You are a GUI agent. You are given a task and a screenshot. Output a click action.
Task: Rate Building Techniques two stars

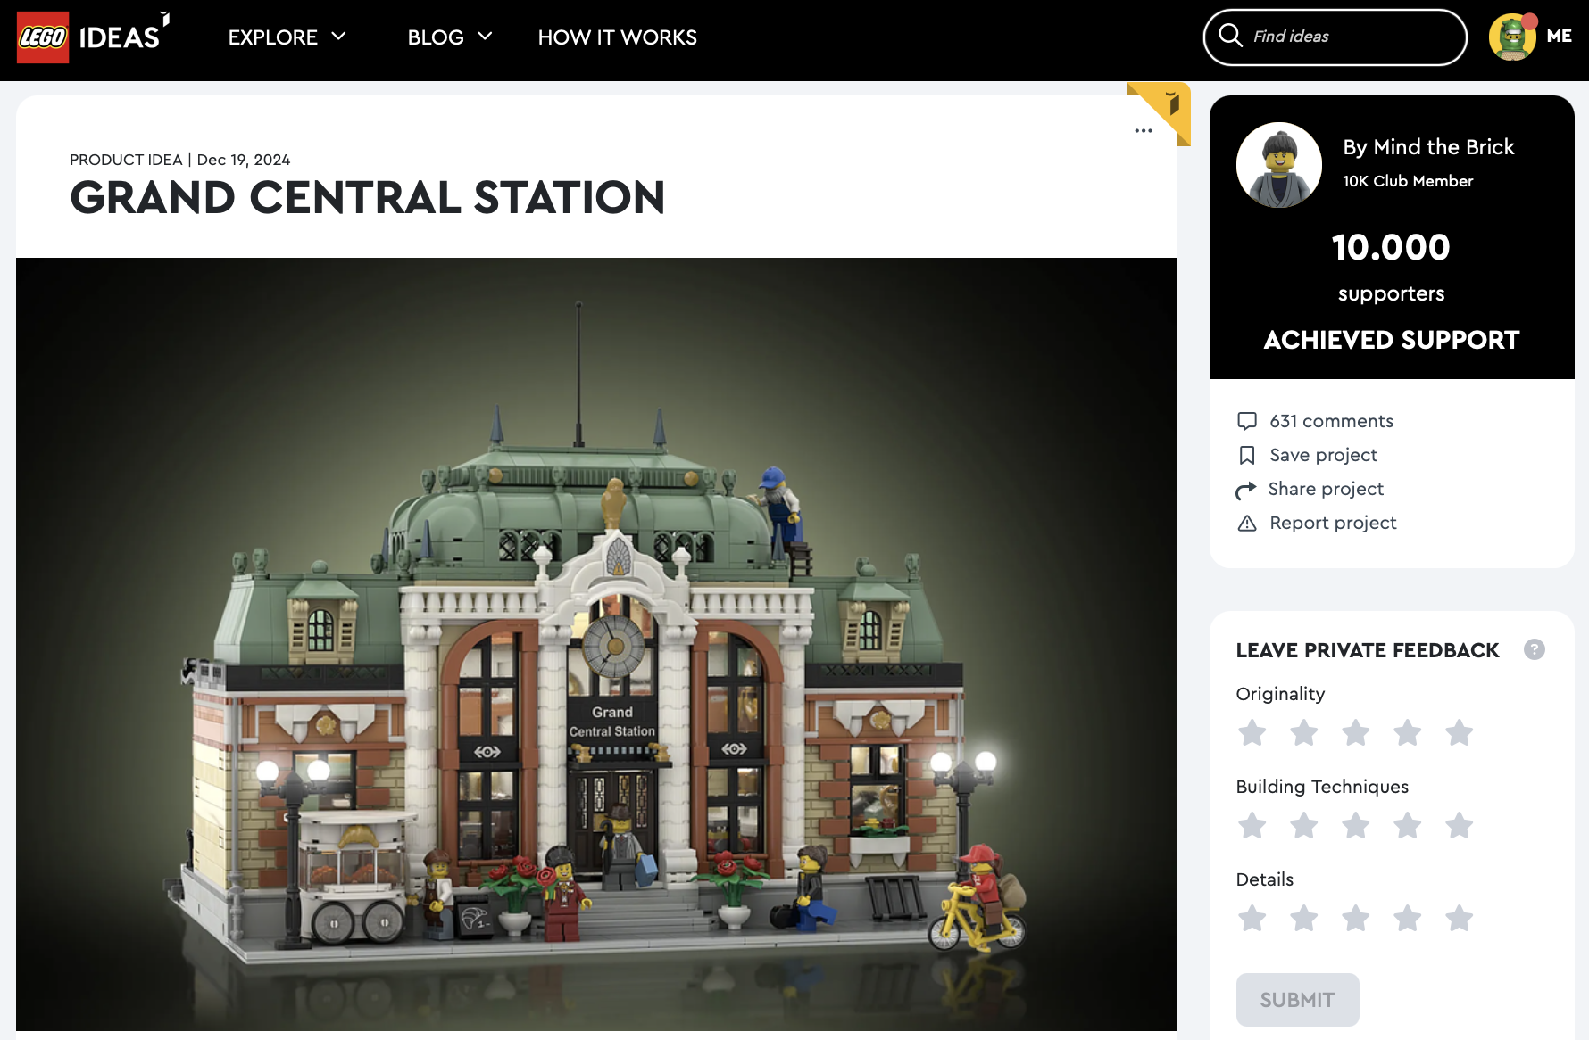click(x=1304, y=825)
